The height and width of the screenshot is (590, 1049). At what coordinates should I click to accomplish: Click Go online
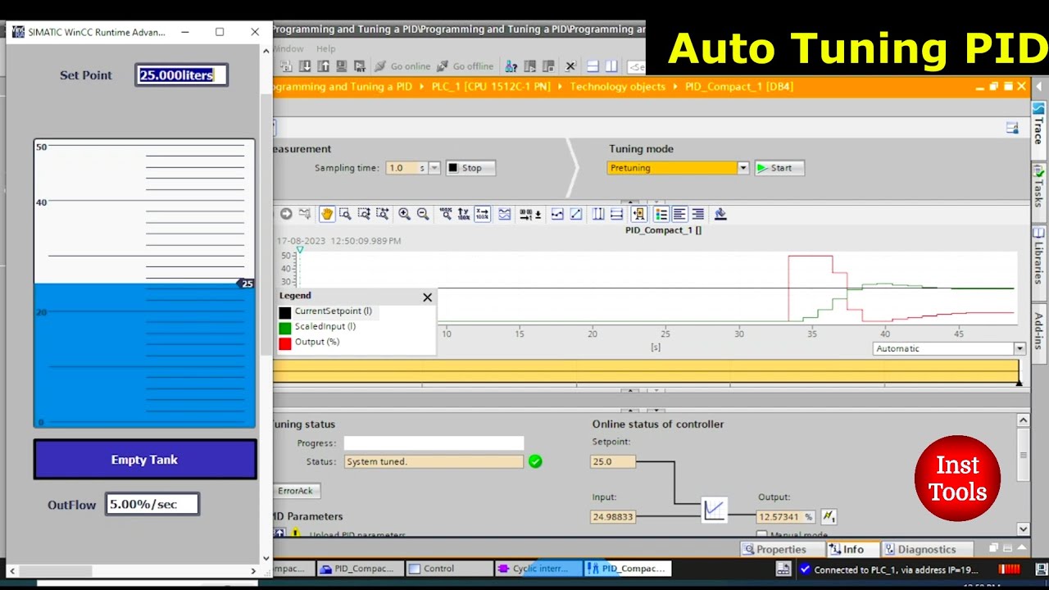[402, 66]
